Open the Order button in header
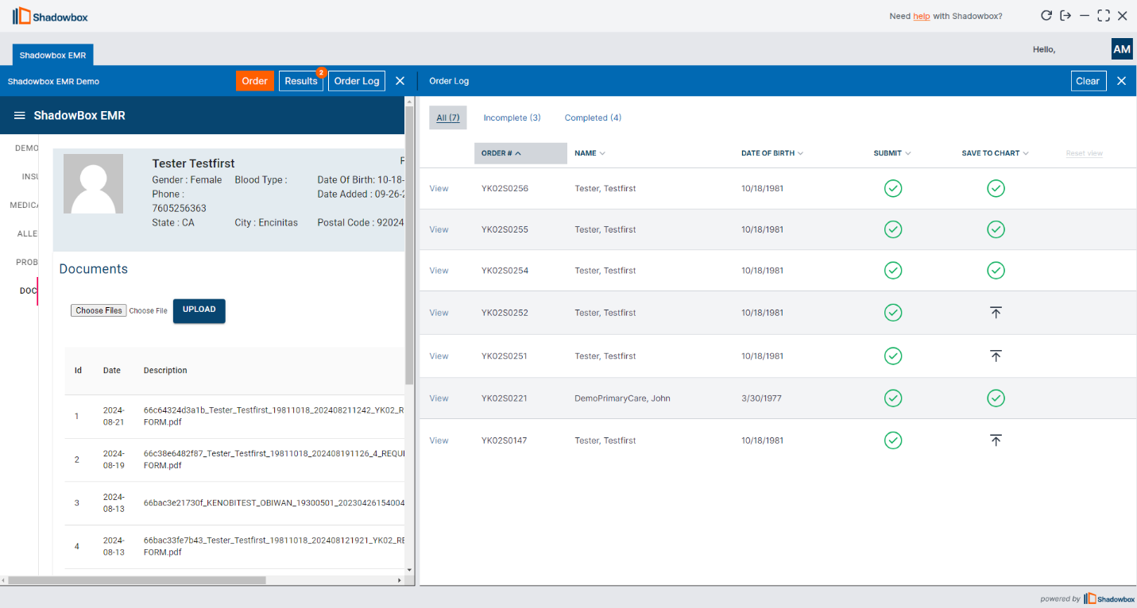The width and height of the screenshot is (1137, 608). point(255,81)
